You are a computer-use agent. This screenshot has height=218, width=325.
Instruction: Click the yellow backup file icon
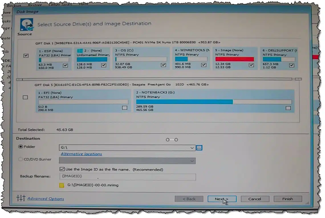(62, 185)
